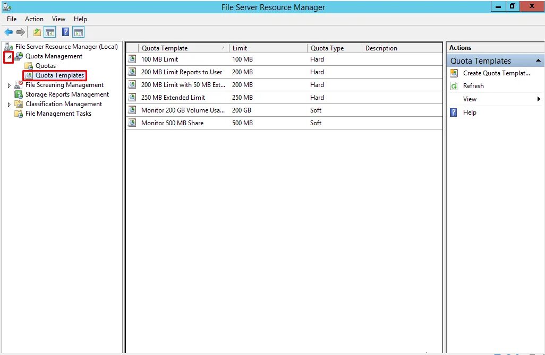Open the View menu in menu bar

click(58, 19)
